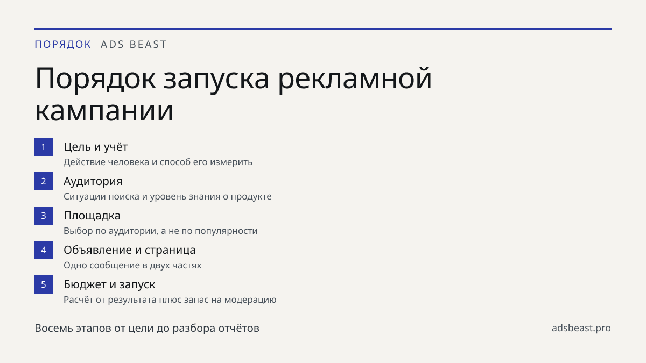The image size is (646, 363).
Task: Select the heading 'Цель и учёт'
Action: coord(95,147)
